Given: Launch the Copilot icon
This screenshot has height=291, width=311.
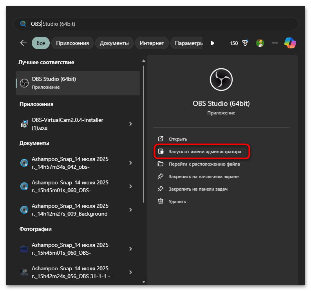Looking at the screenshot, I should (290, 43).
